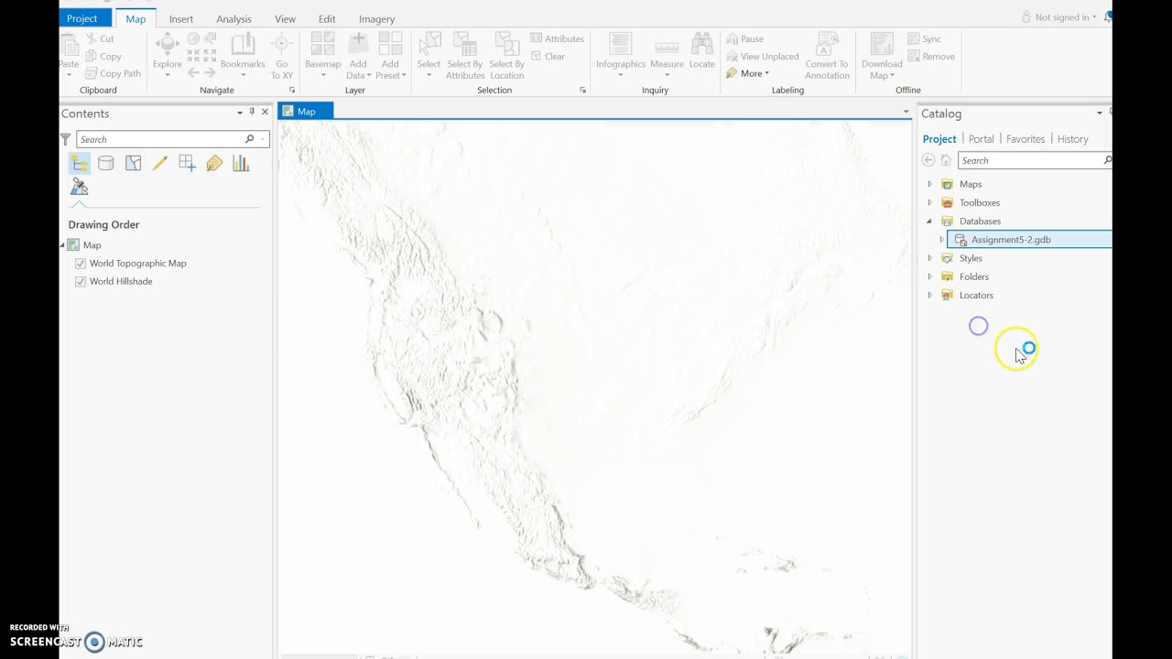
Task: Open the Basemap gallery
Action: coord(322,52)
